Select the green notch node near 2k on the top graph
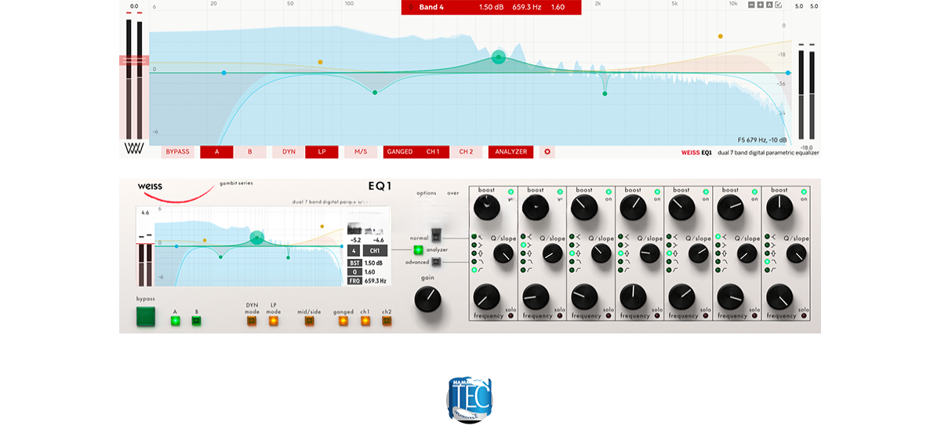Screen dimensions: 941x429 tap(605, 94)
